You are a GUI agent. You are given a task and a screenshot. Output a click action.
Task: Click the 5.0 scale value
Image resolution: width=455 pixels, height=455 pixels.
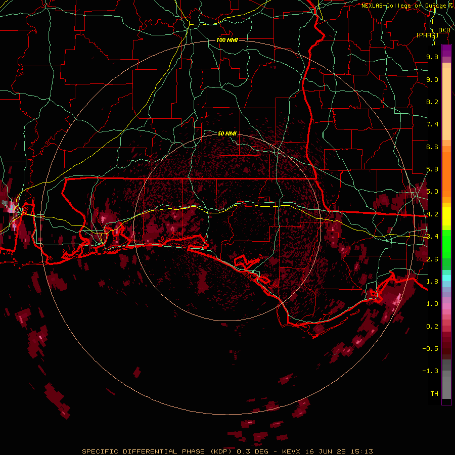click(x=432, y=192)
